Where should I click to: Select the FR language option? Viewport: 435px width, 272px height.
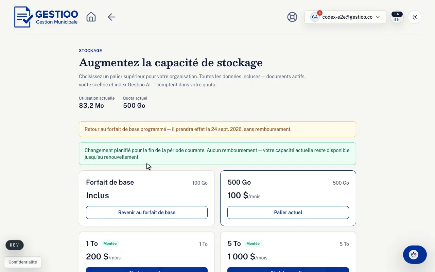(397, 14)
